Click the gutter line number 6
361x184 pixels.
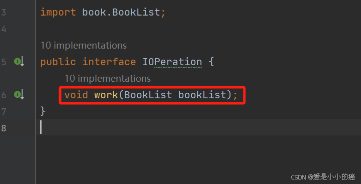click(4, 95)
